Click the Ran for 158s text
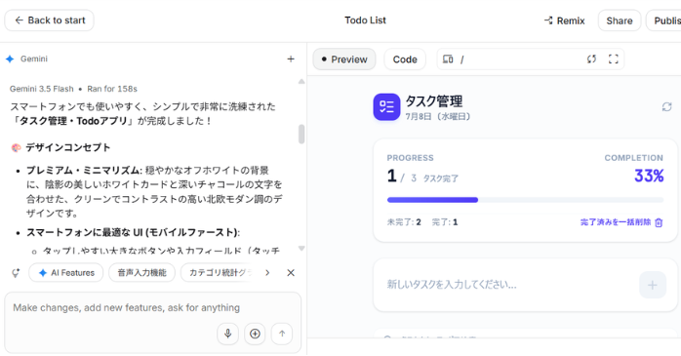Image resolution: width=681 pixels, height=356 pixels. click(112, 89)
